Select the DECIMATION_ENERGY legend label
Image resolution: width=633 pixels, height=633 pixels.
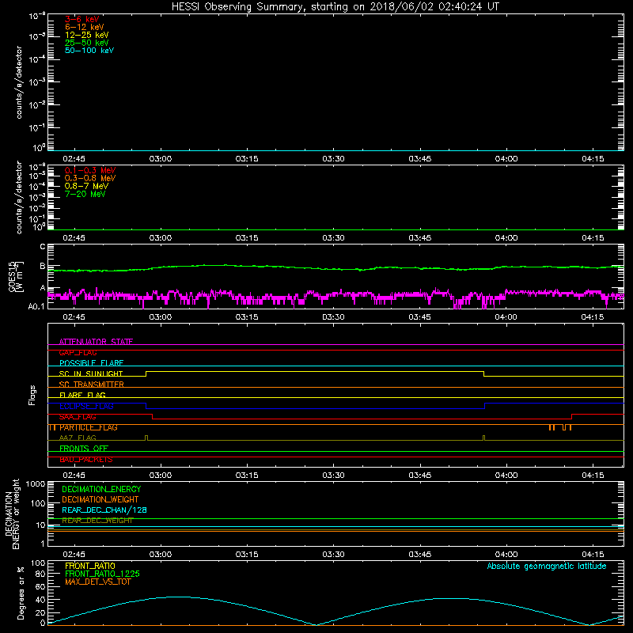[101, 489]
